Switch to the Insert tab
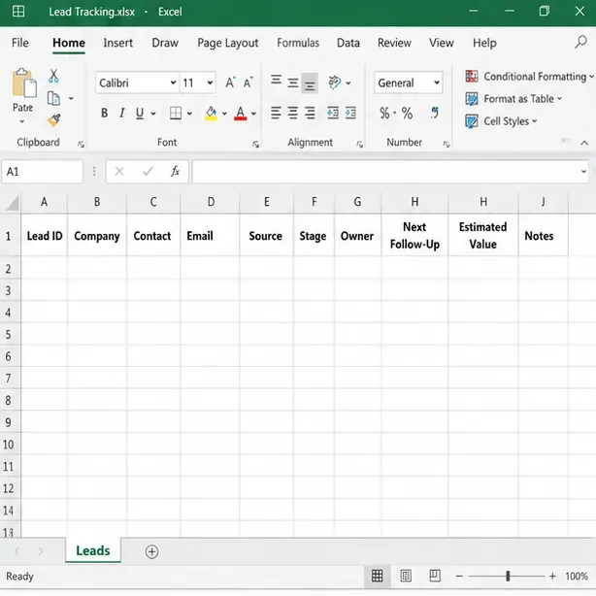 118,43
